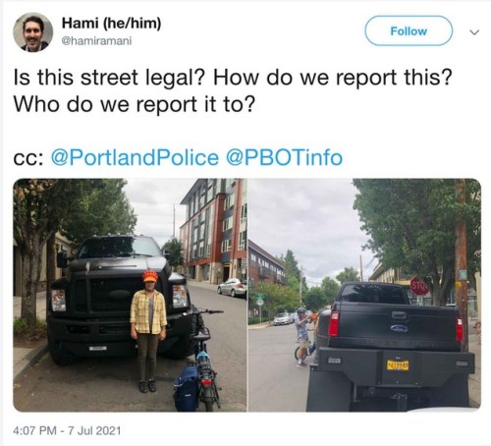Click the display name Hami (he/him)
Screen dimensions: 491x446
111,24
